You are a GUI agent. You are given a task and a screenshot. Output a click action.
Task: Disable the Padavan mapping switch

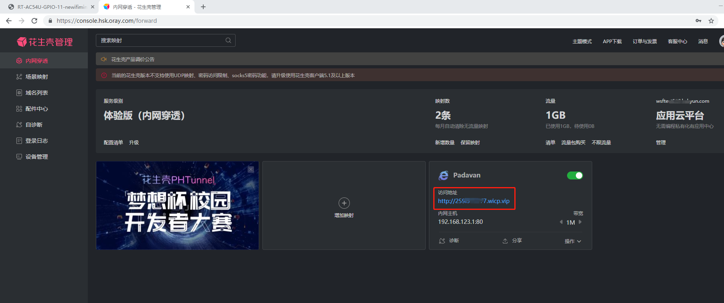[575, 175]
